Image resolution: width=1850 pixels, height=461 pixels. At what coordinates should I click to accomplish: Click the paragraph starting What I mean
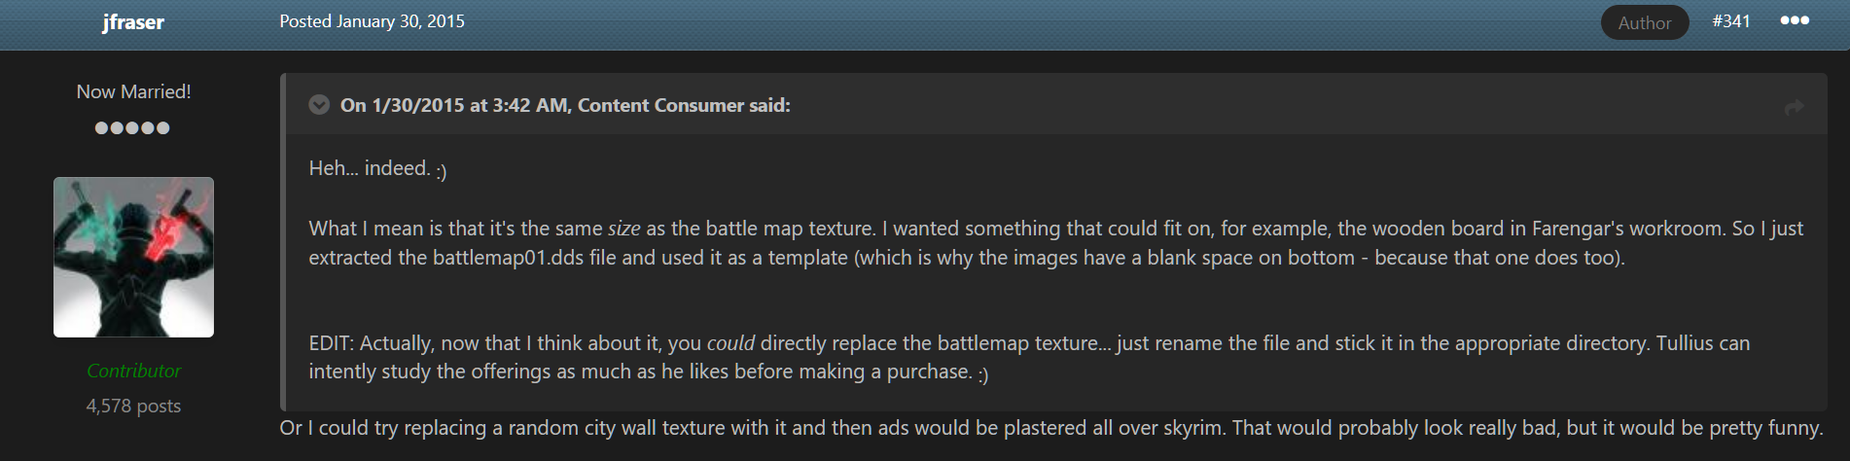point(1055,242)
